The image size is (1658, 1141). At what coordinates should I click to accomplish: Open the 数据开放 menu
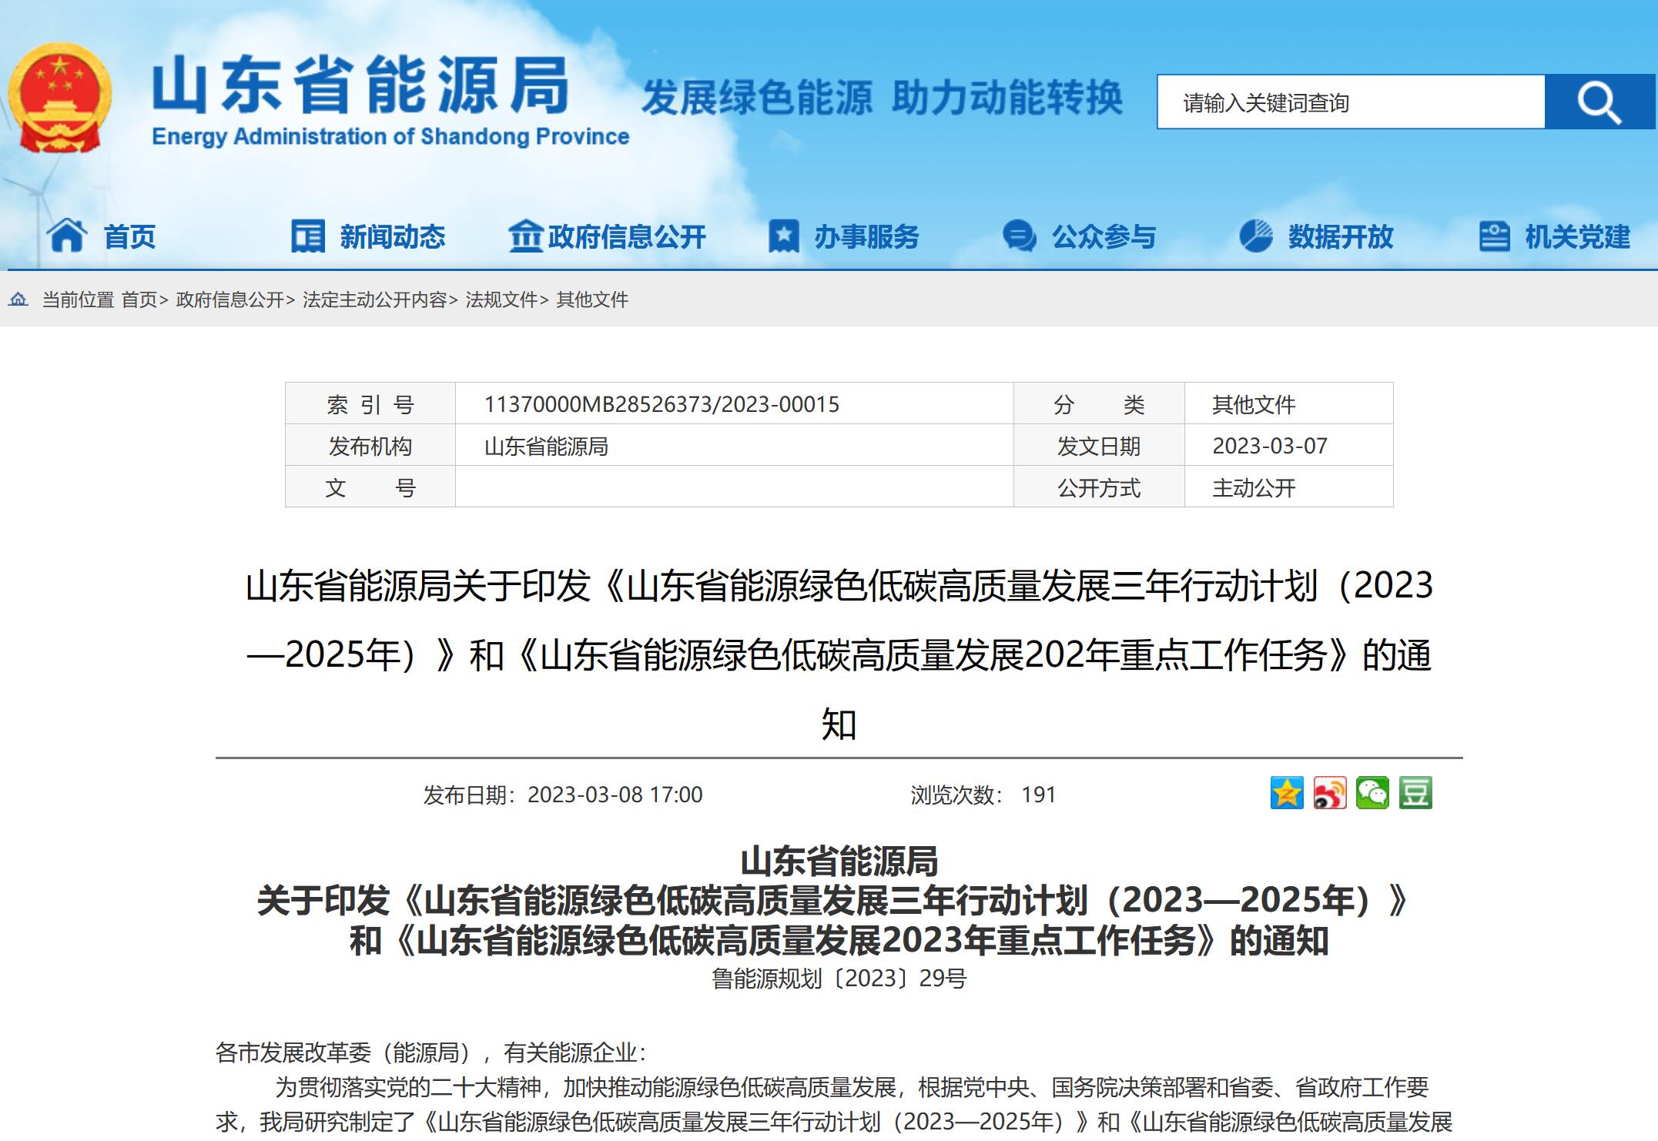point(1341,236)
